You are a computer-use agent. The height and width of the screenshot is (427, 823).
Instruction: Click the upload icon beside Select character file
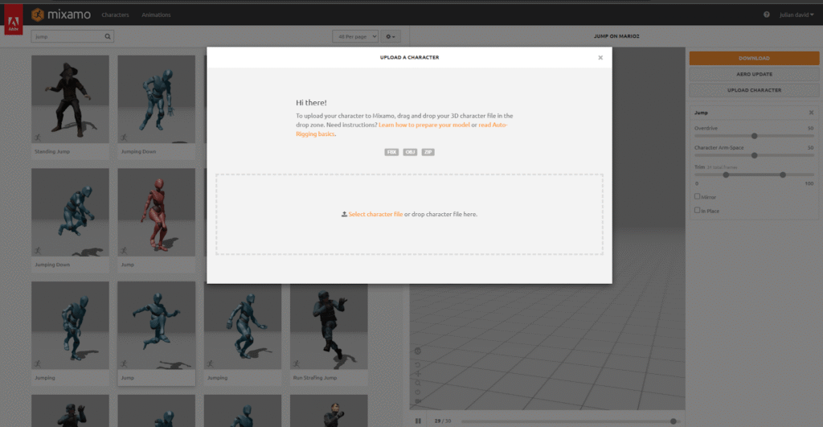[344, 214]
